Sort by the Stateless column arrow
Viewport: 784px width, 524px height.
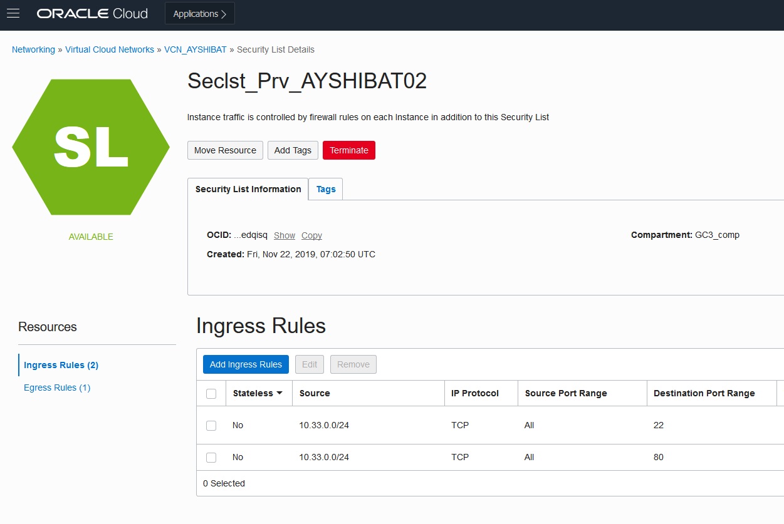[x=280, y=393]
